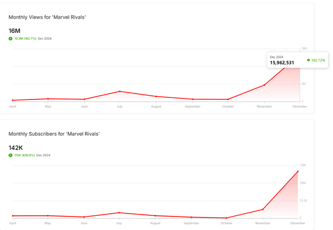
Task: Select the July data point on subscribers chart
Action: [x=119, y=213]
